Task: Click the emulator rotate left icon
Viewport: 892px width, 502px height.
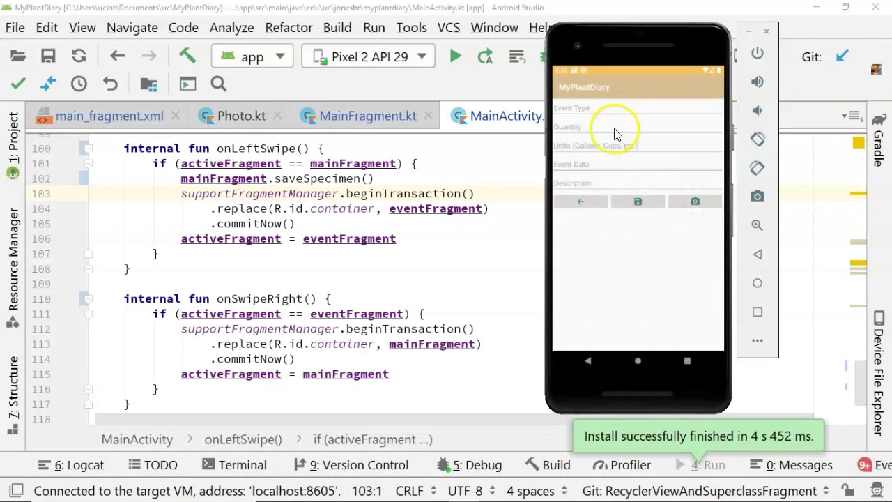Action: tap(758, 139)
